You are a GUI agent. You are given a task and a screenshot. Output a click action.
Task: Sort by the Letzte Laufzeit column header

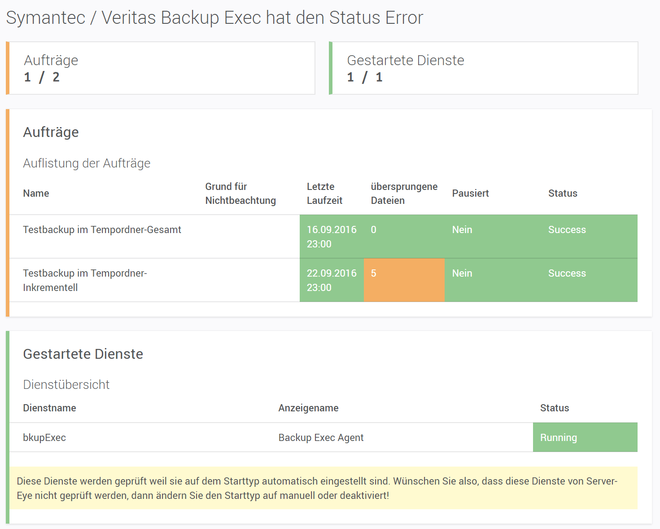click(324, 194)
